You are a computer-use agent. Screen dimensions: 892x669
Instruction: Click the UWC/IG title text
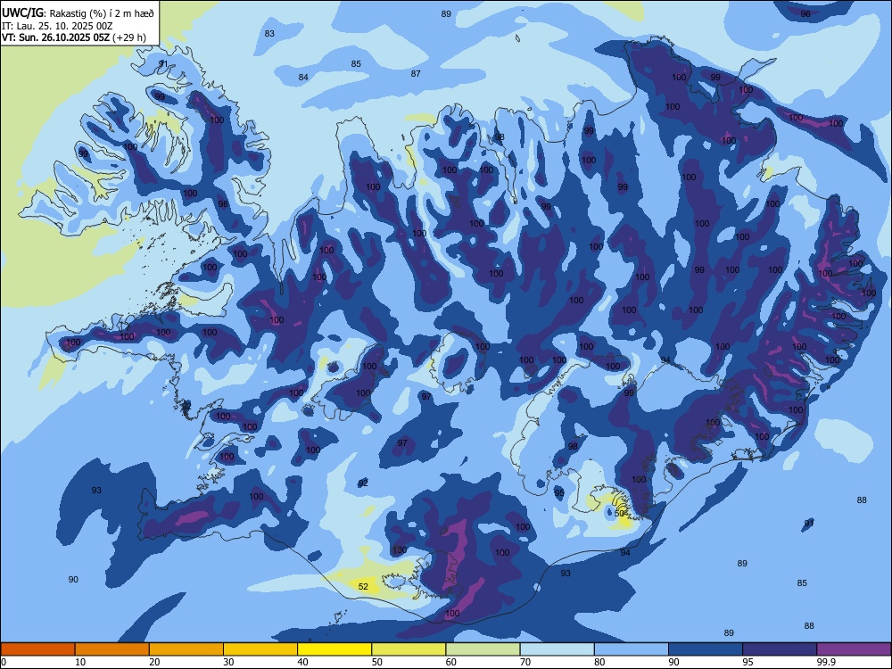pyautogui.click(x=23, y=13)
